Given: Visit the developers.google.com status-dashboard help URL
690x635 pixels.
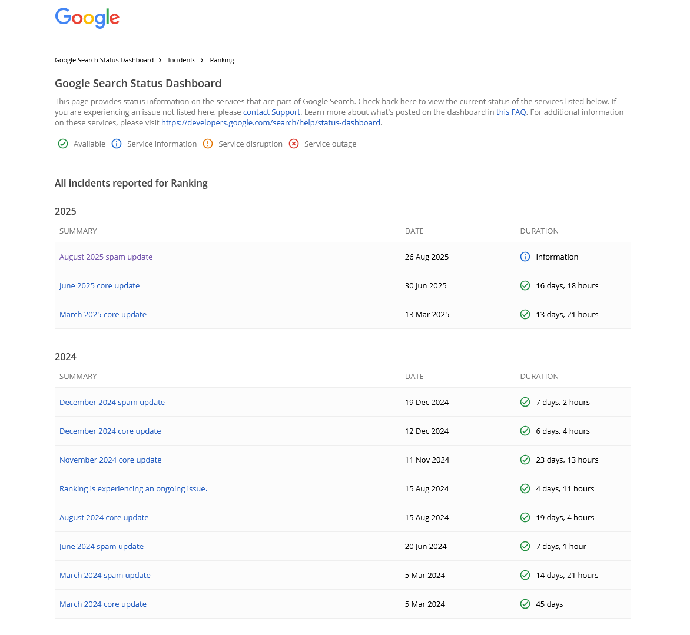Looking at the screenshot, I should pos(271,122).
